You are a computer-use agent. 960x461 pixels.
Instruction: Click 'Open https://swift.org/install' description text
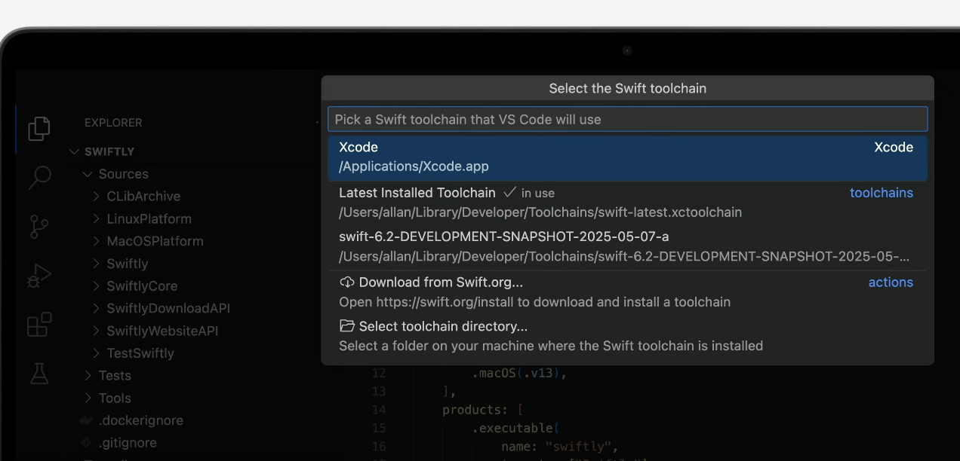[534, 302]
